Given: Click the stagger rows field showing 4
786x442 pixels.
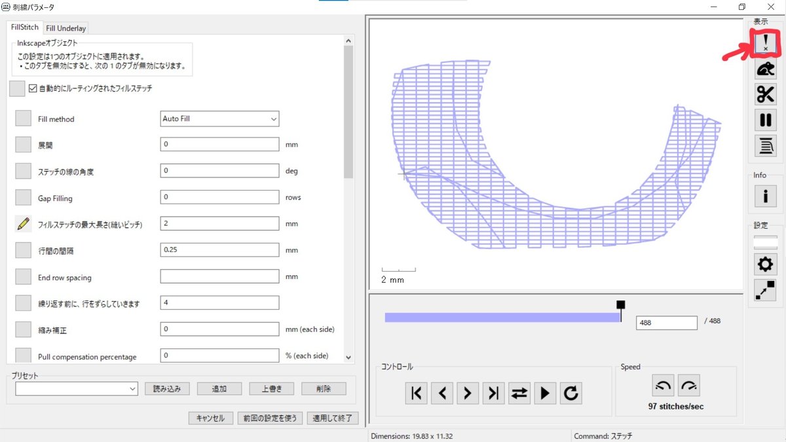Looking at the screenshot, I should coord(220,303).
